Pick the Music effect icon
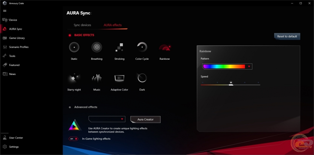Image resolution: width=314 pixels, height=155 pixels. (97, 78)
